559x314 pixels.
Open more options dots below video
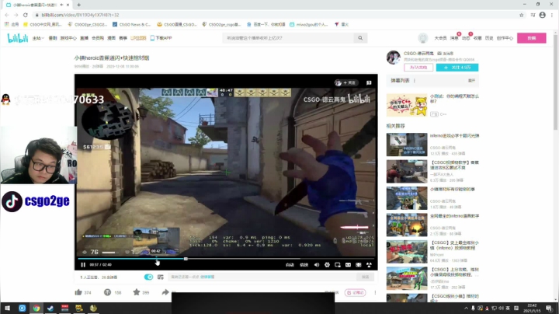(375, 292)
